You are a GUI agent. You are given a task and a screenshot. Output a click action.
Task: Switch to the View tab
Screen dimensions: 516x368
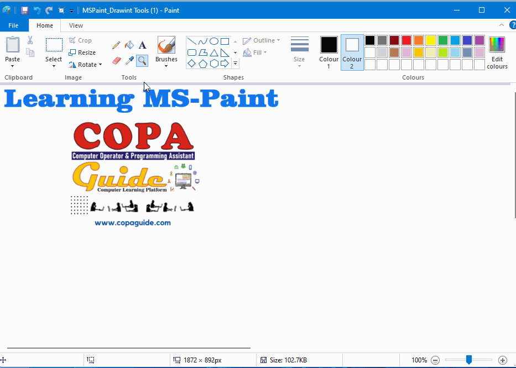[x=76, y=25]
